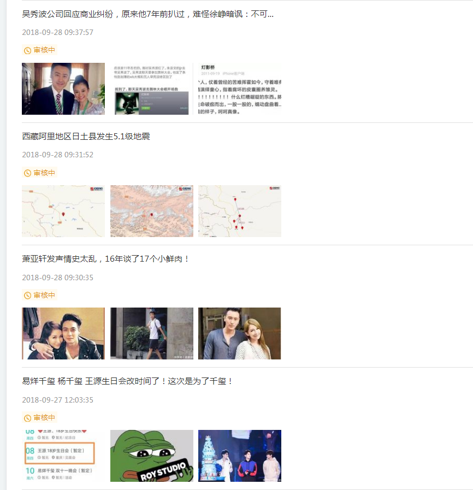
Task: Click the clock icon beside the top 审核中 badge
Action: [27, 50]
